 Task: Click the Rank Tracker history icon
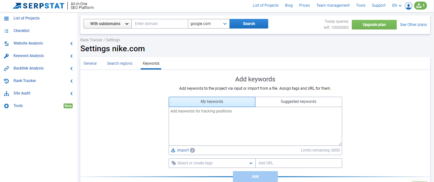click(x=6, y=81)
